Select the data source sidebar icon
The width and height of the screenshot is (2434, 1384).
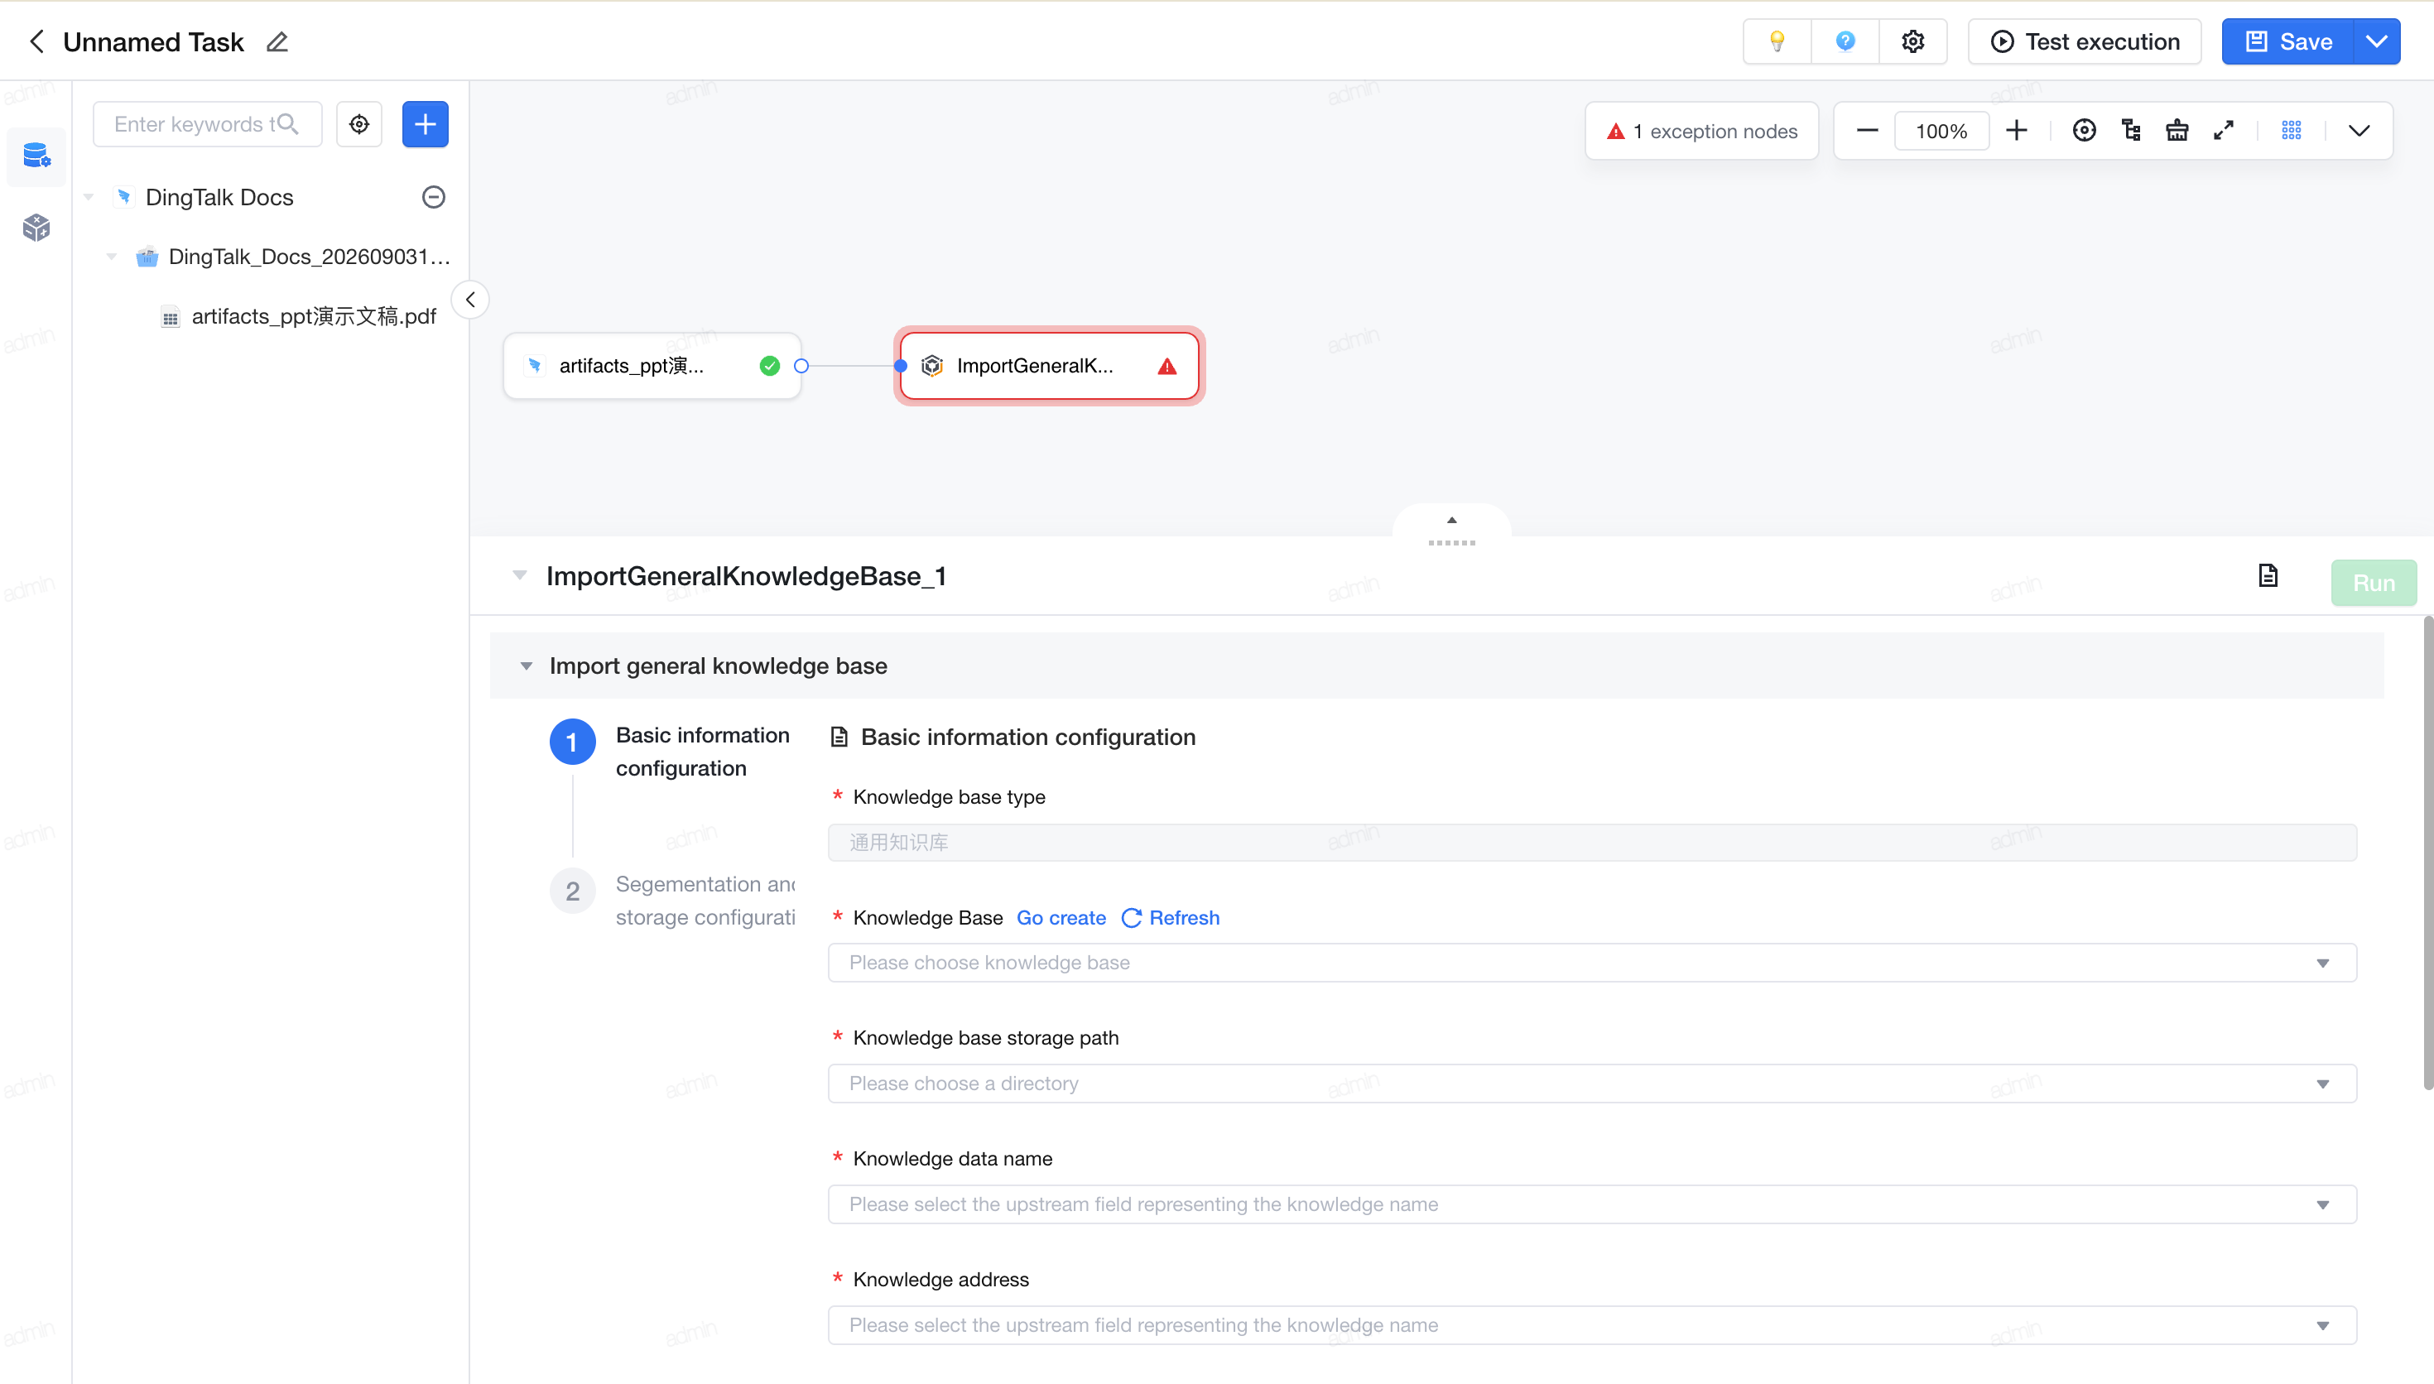36,155
